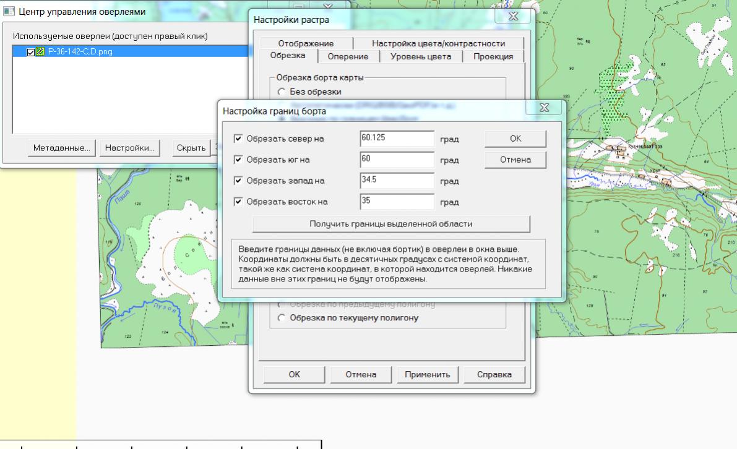737x449 pixels.
Task: Click Получить границы выделенной области button
Action: (x=391, y=223)
